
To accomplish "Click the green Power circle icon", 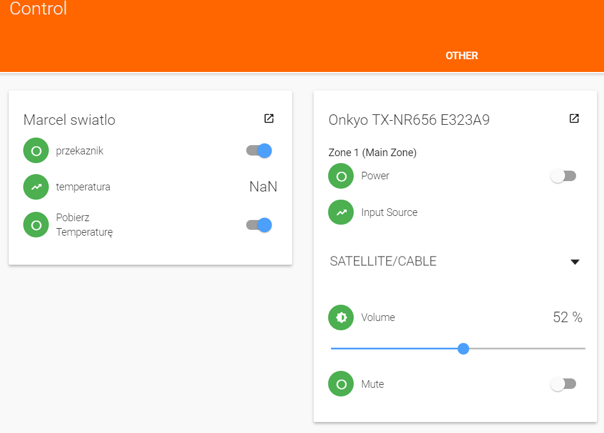I will (341, 176).
